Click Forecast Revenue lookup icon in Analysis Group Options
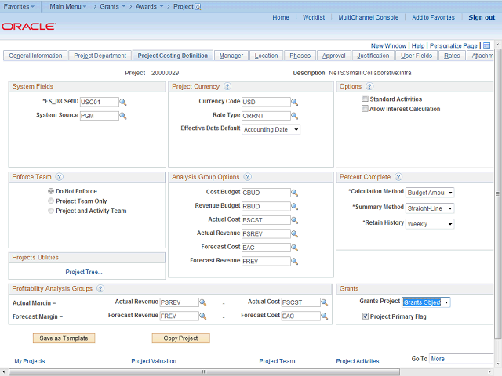 coord(295,261)
